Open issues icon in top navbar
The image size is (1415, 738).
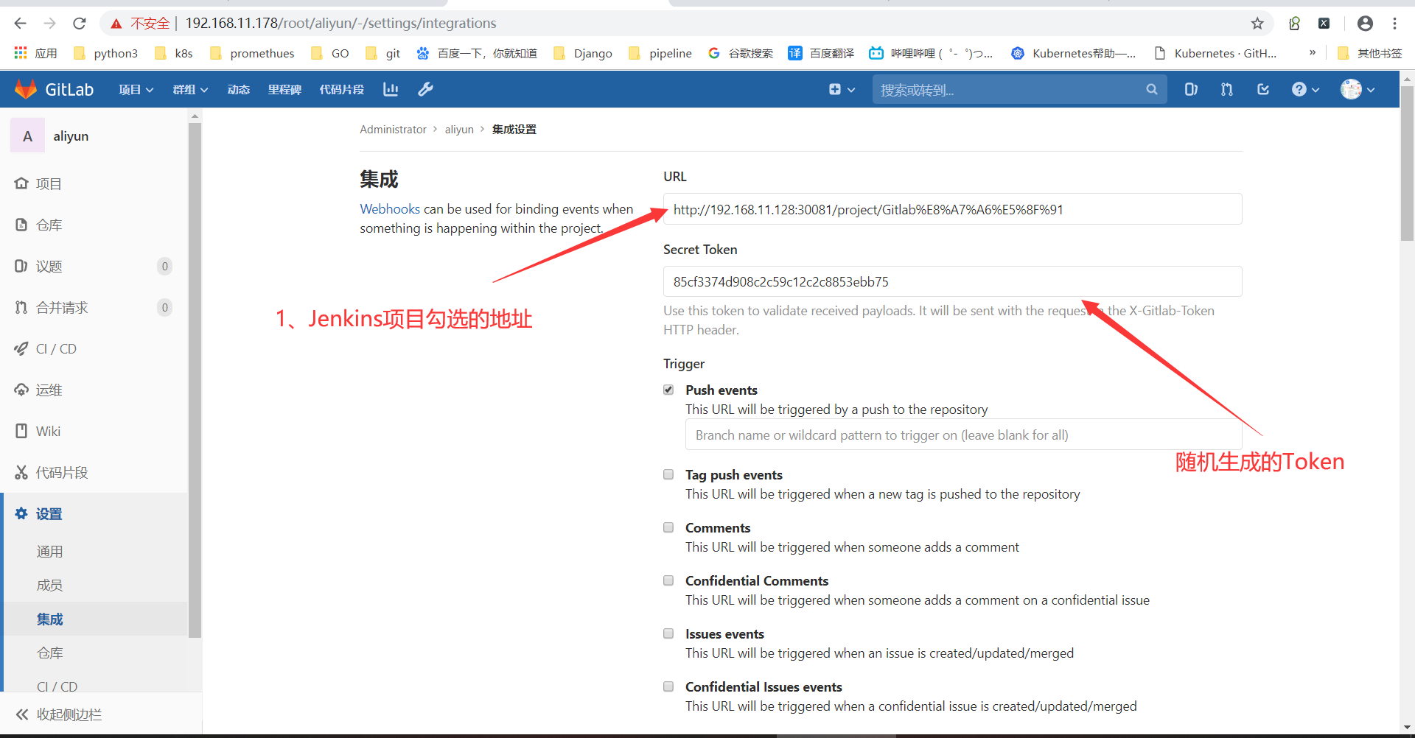(x=1191, y=89)
